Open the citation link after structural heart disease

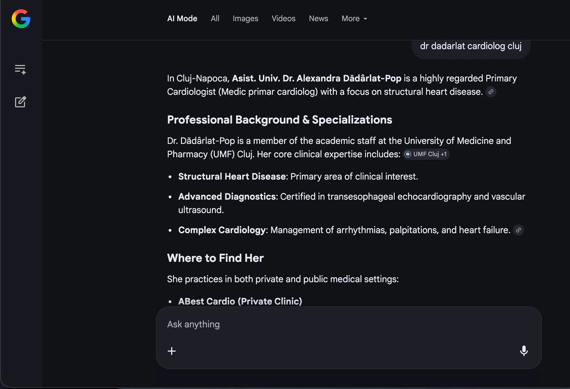[491, 92]
